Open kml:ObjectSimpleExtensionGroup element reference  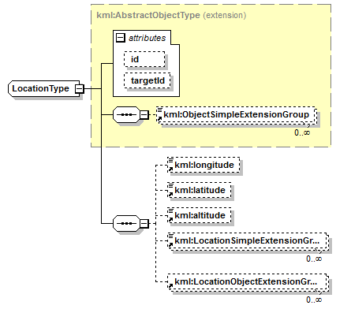pos(237,115)
